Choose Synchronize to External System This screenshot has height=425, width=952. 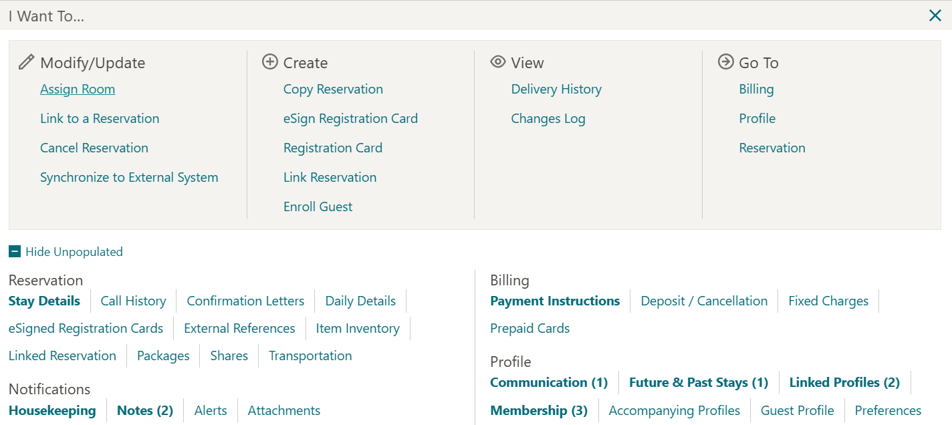(129, 177)
